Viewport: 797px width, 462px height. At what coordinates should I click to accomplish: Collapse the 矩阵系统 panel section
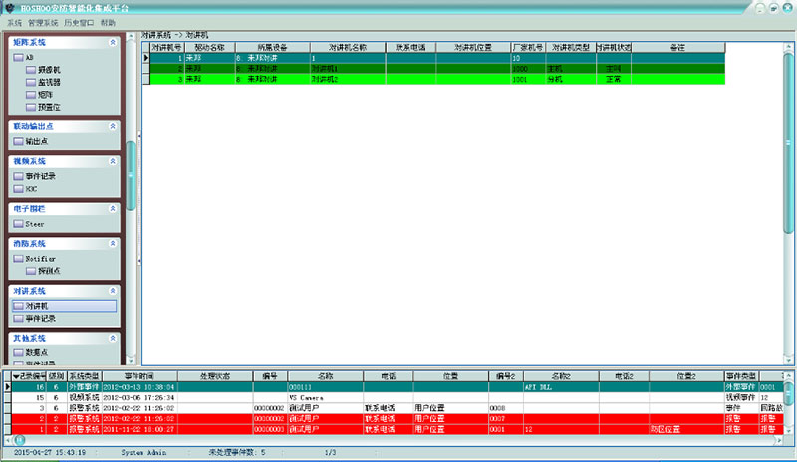(x=112, y=43)
